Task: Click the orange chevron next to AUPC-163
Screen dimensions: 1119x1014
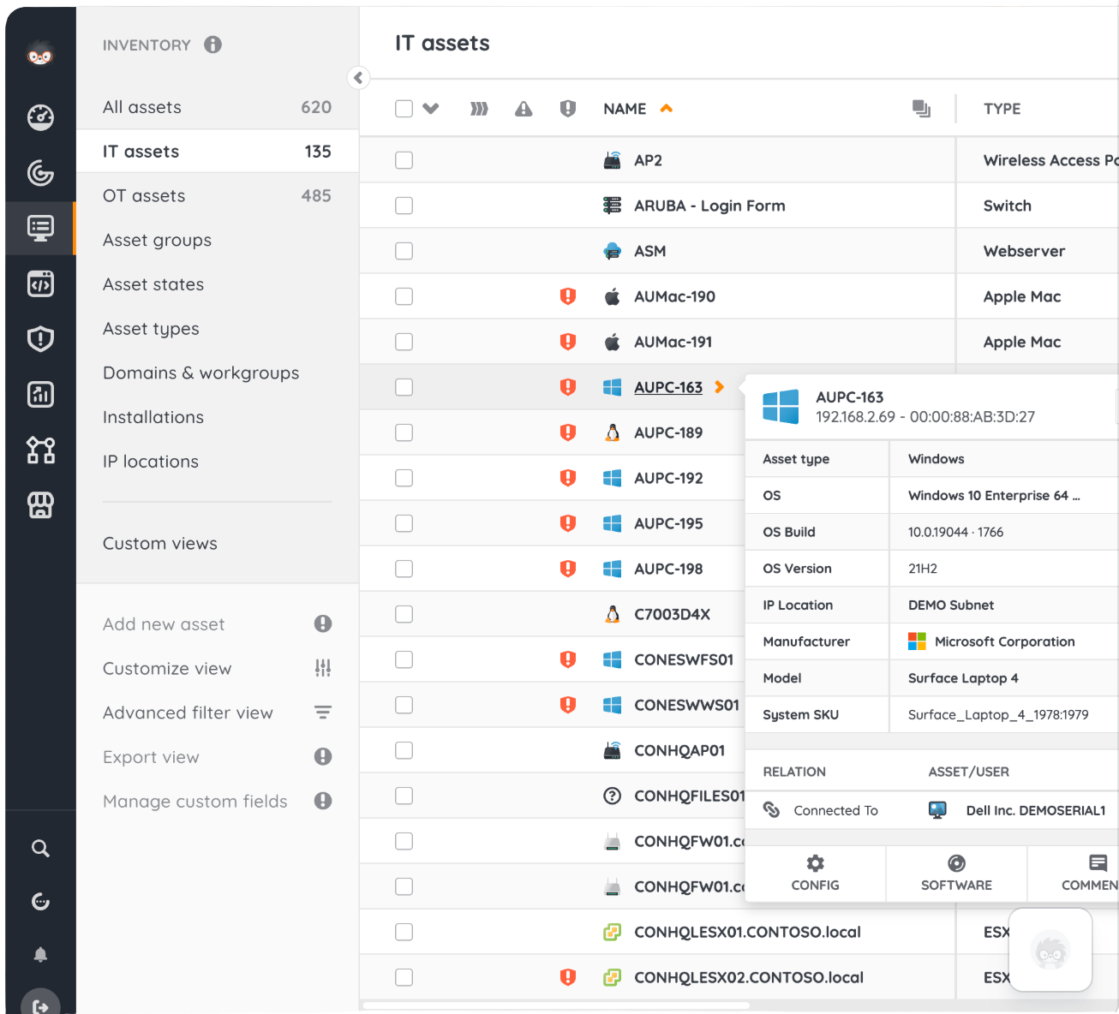Action: [720, 387]
